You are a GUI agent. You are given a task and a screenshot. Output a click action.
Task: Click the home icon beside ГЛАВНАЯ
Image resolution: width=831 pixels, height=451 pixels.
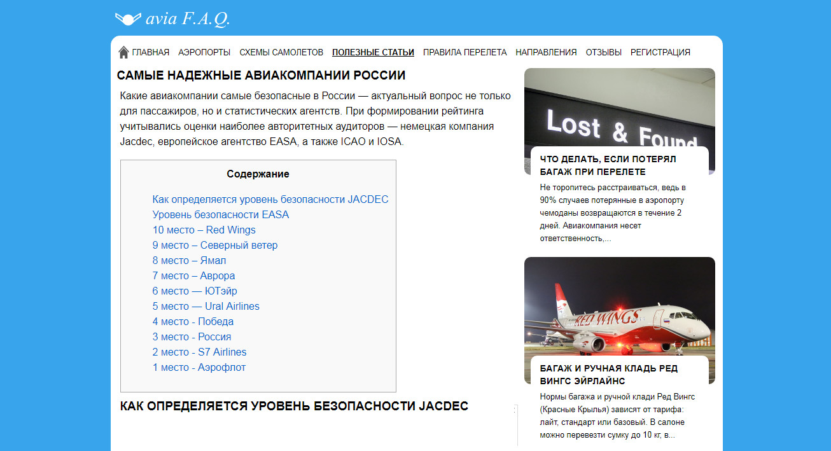123,52
